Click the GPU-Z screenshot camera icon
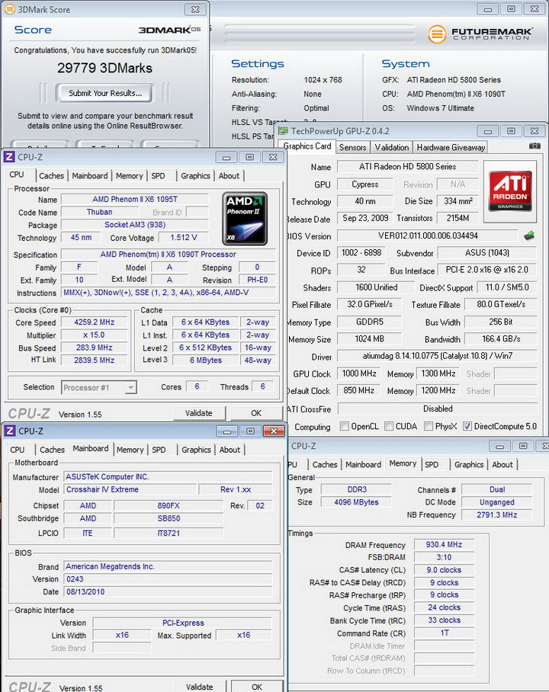The height and width of the screenshot is (692, 549). click(x=535, y=146)
